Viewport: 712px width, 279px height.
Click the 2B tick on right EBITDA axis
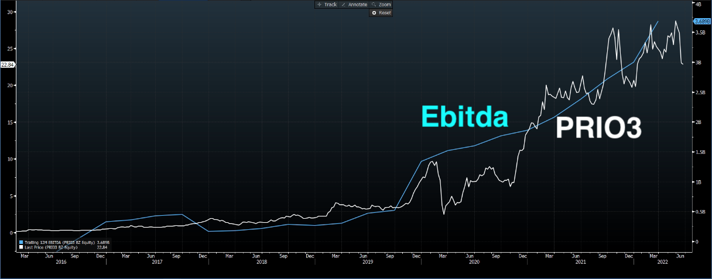698,122
